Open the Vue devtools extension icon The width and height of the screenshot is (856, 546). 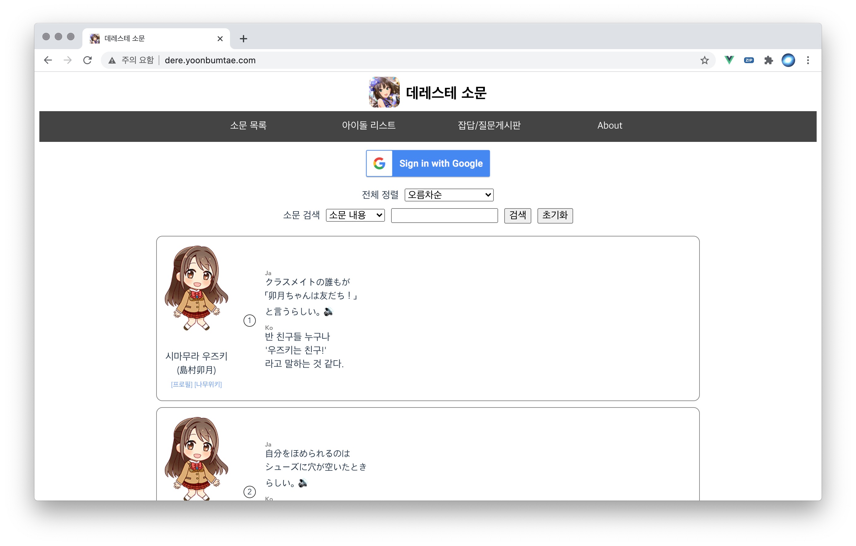point(729,60)
